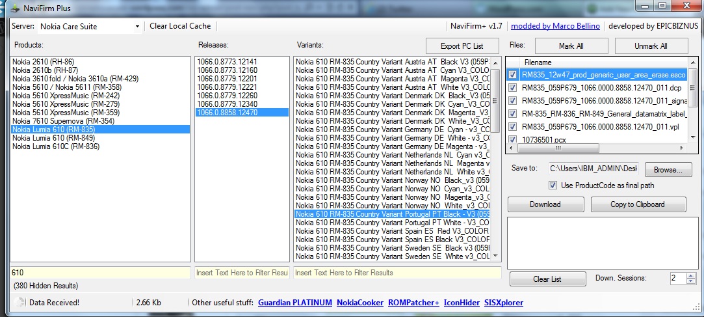Uncheck the RM835_12w47_prod_generic_user_area_erase file
The height and width of the screenshot is (317, 704).
click(x=513, y=75)
